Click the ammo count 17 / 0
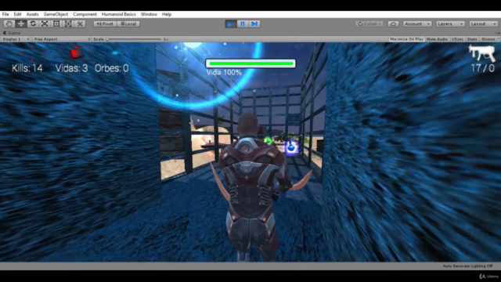 (483, 68)
